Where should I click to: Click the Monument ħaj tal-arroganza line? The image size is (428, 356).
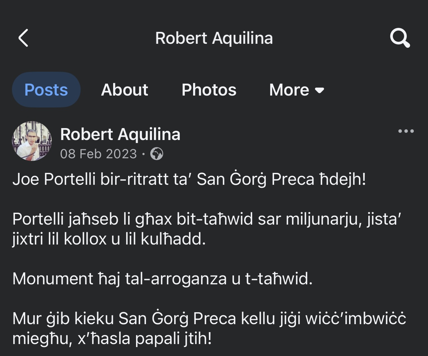coord(162,279)
